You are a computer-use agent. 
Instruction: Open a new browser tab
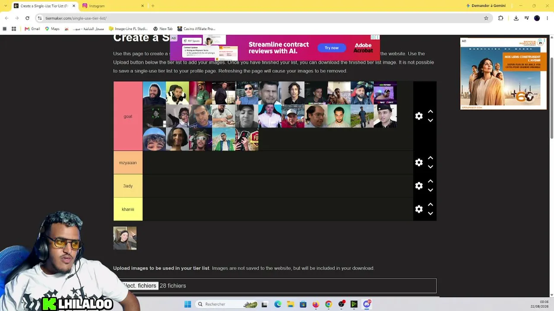[153, 6]
